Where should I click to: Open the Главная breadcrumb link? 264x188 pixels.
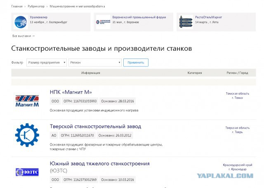pyautogui.click(x=17, y=7)
